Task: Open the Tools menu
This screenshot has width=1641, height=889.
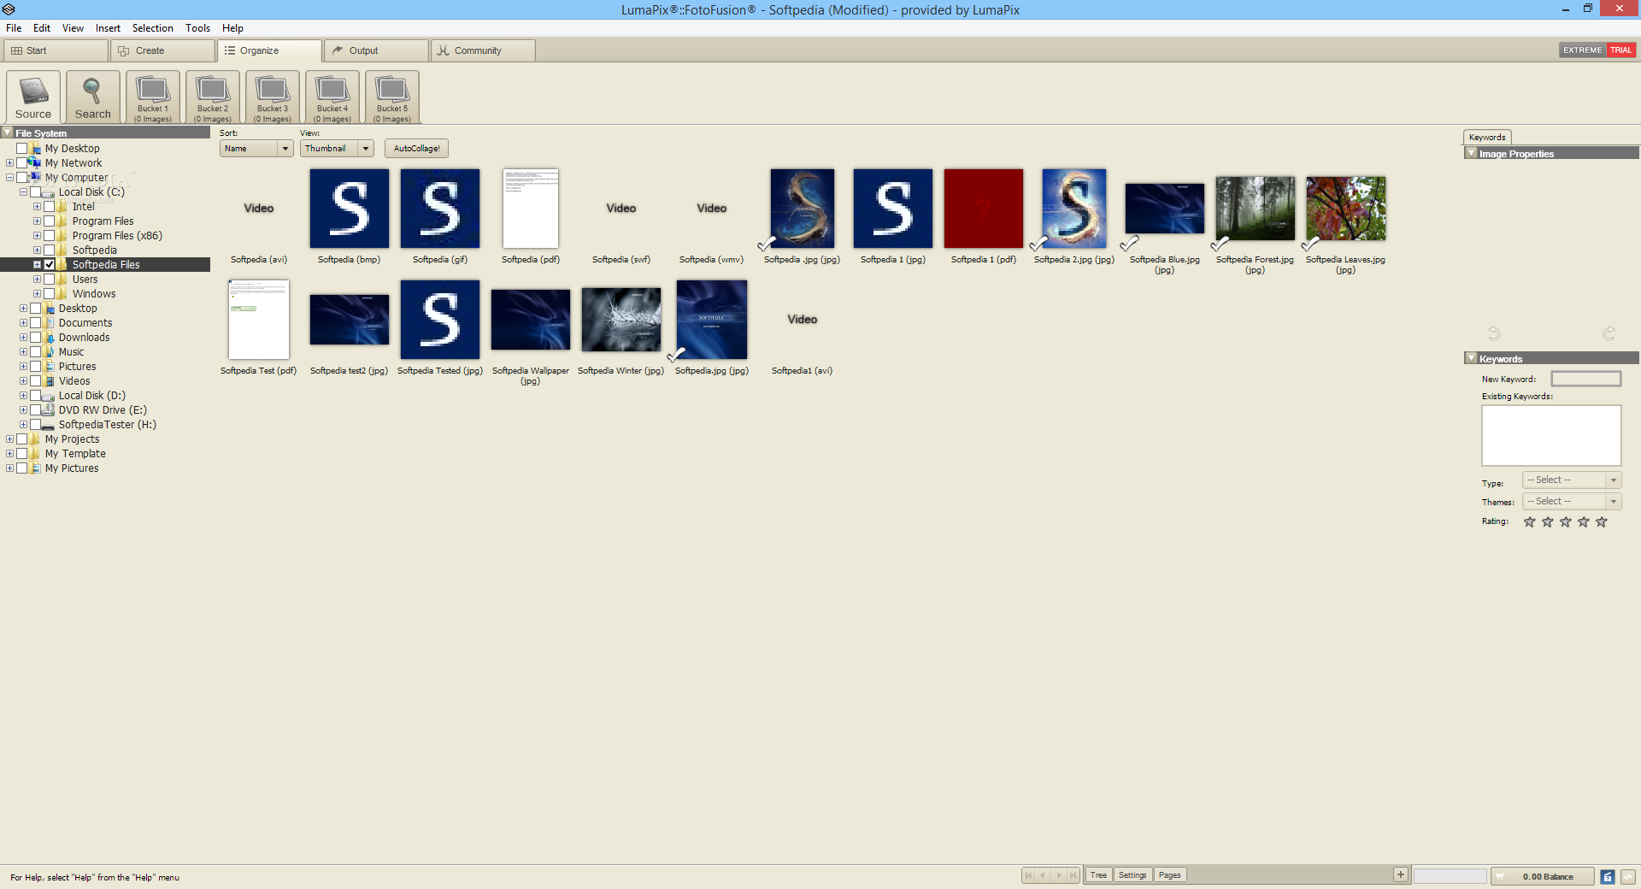Action: [197, 28]
